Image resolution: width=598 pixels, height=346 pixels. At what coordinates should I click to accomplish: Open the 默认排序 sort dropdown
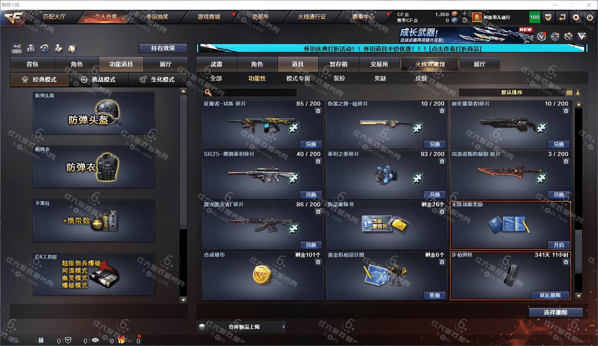[x=512, y=93]
